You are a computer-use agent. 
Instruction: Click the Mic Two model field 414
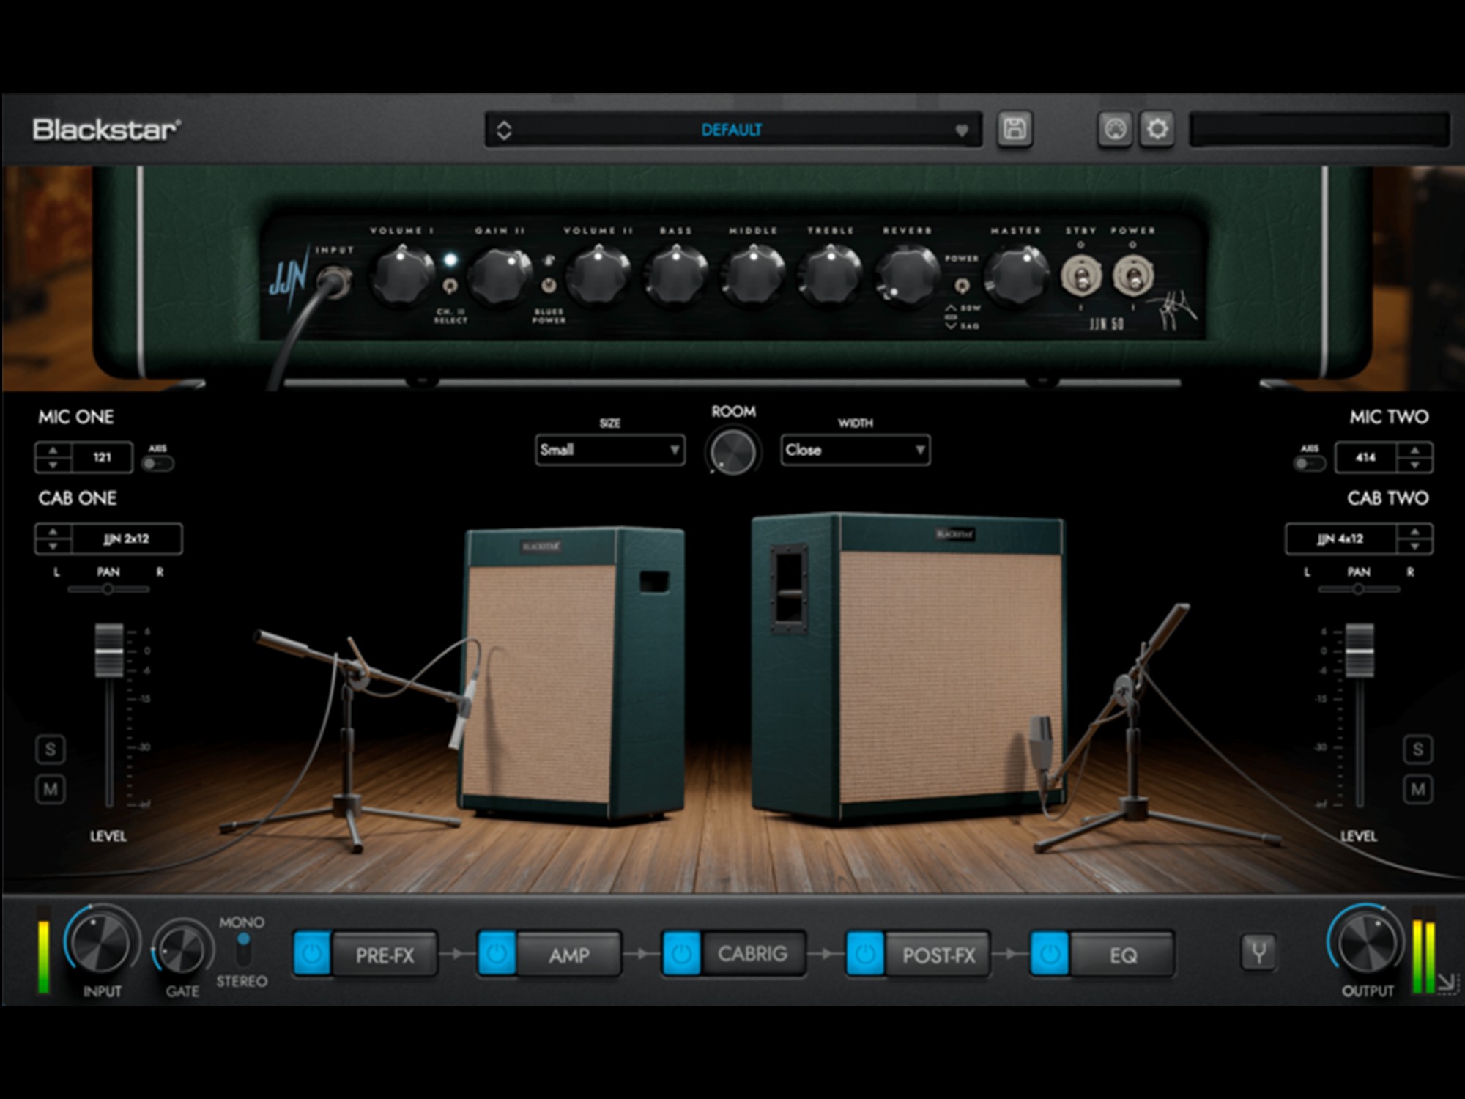1365,457
